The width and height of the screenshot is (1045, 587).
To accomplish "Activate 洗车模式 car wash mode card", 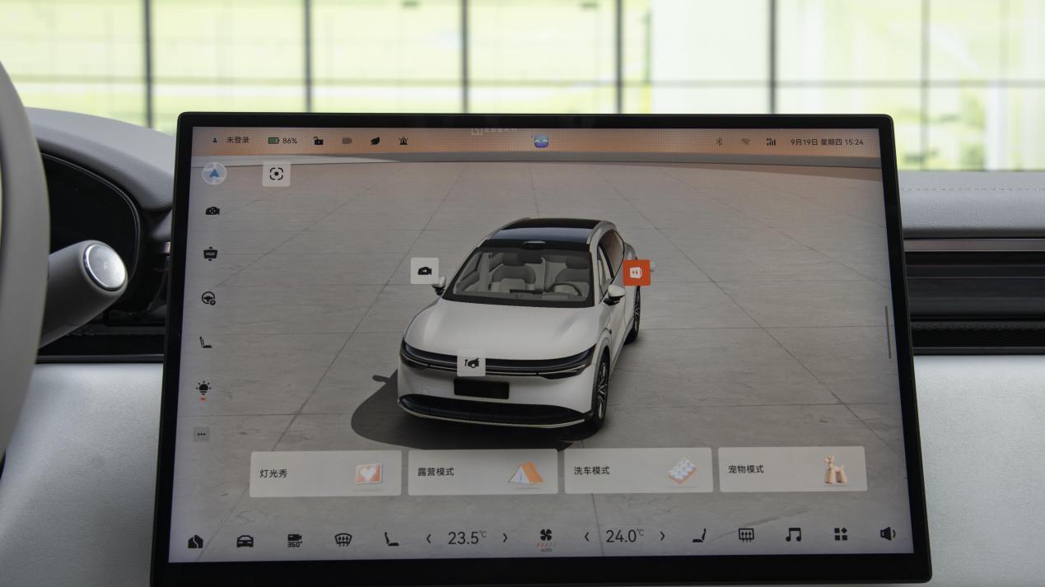I will point(638,470).
